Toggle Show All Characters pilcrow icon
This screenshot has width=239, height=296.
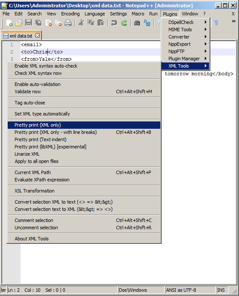216,23
